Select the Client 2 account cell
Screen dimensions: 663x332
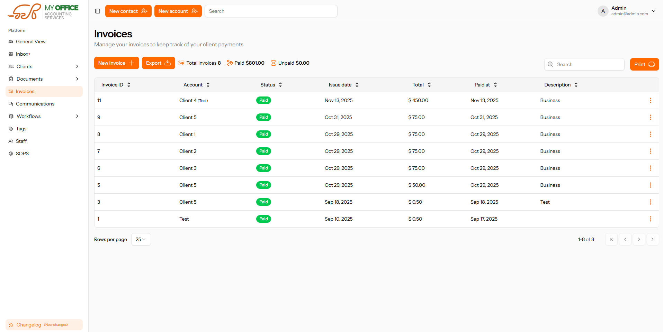pyautogui.click(x=188, y=151)
